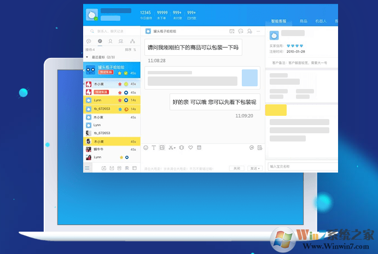This screenshot has height=254, width=378.
Task: Click the 输入宝贝名称 search field
Action: 302,167
